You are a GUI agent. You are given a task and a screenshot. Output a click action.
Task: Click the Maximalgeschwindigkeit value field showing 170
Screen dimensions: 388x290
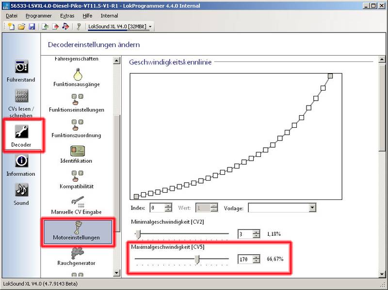[245, 259]
